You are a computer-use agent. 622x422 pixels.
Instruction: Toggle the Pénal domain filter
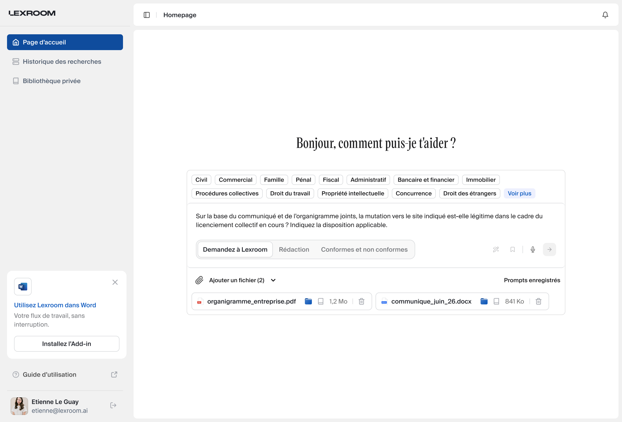[303, 180]
